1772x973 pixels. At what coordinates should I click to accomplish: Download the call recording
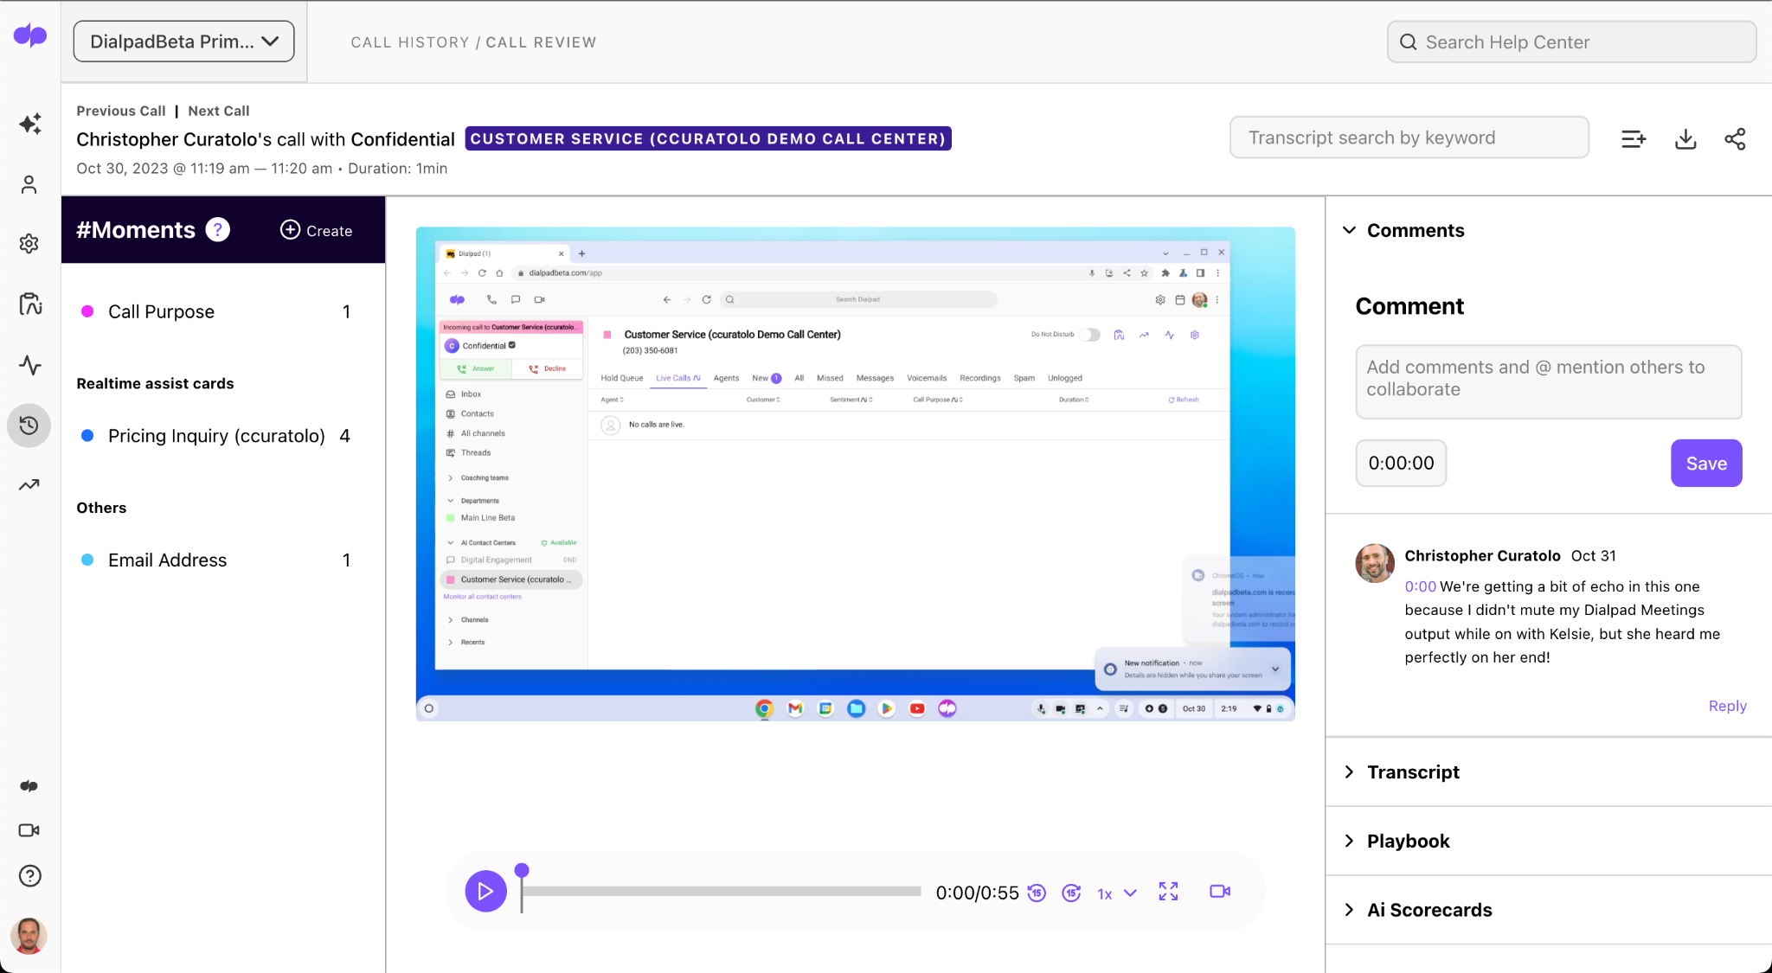click(x=1684, y=138)
